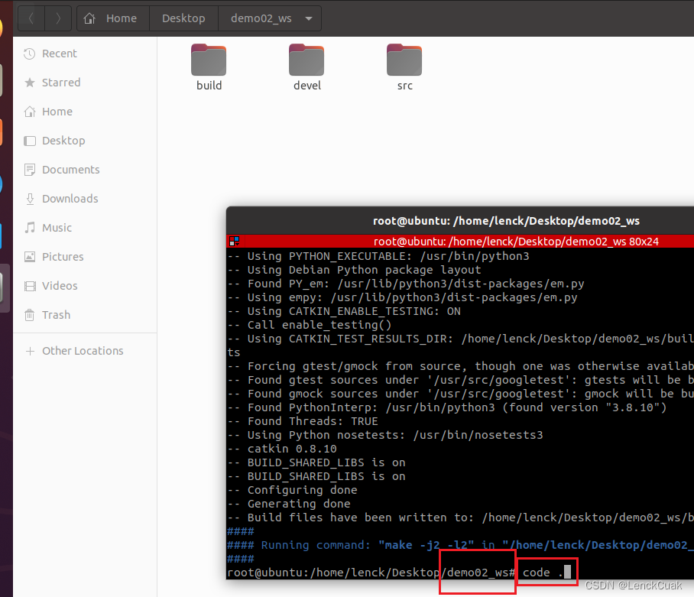Viewport: 694px width, 597px height.
Task: Open Starred items in the sidebar
Action: [x=60, y=83]
